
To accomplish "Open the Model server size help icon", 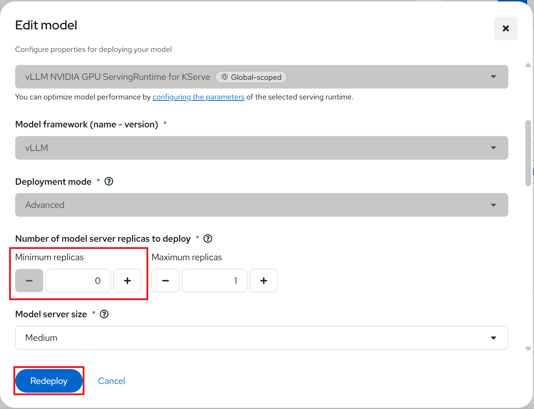I will [104, 314].
